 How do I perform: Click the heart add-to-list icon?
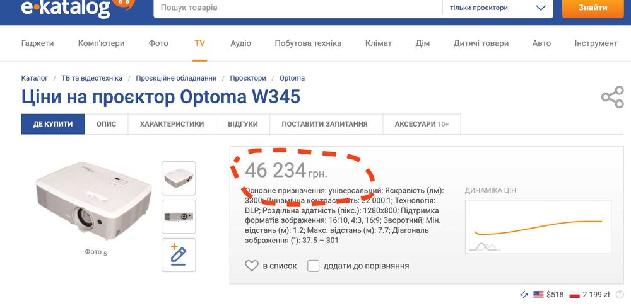pos(252,266)
